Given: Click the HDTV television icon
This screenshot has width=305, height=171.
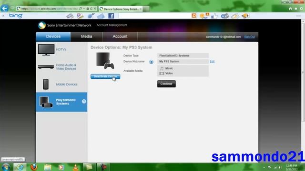Looking at the screenshot, I should [x=46, y=49].
